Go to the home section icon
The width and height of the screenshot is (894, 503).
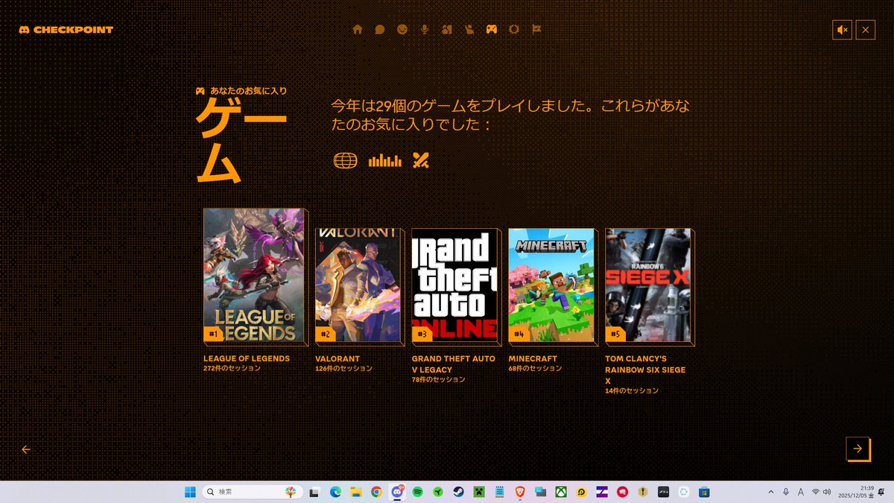click(x=358, y=30)
